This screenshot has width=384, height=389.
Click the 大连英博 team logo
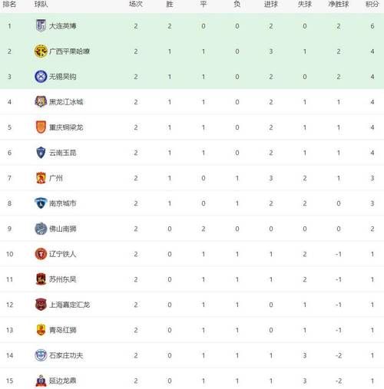pyautogui.click(x=41, y=25)
